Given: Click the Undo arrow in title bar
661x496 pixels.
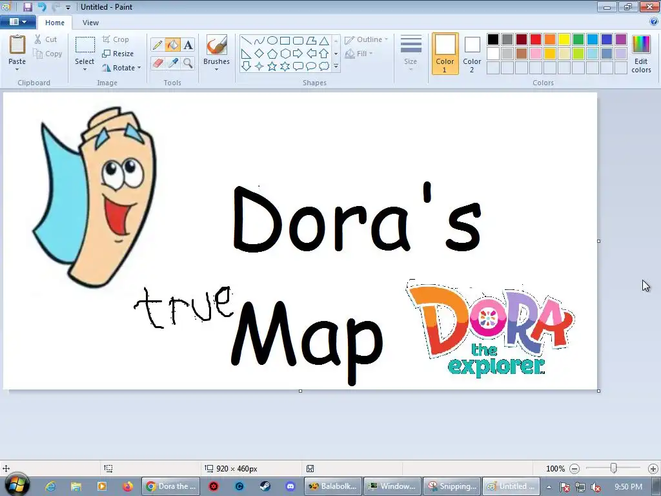Looking at the screenshot, I should coord(42,6).
